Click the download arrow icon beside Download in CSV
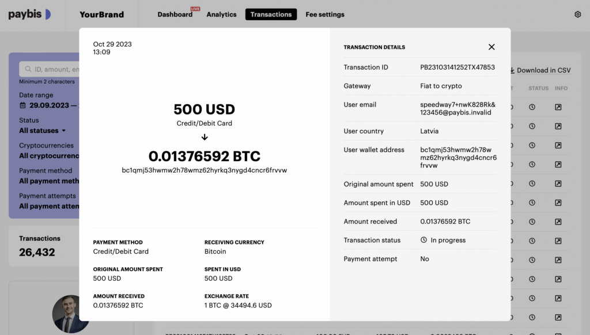The height and width of the screenshot is (335, 590). click(512, 70)
